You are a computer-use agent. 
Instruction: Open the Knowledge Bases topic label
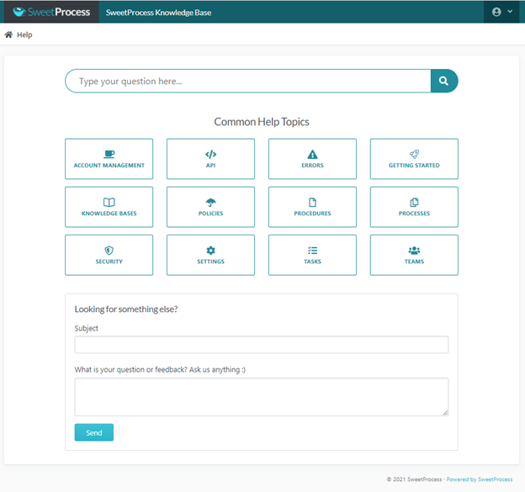pos(109,214)
